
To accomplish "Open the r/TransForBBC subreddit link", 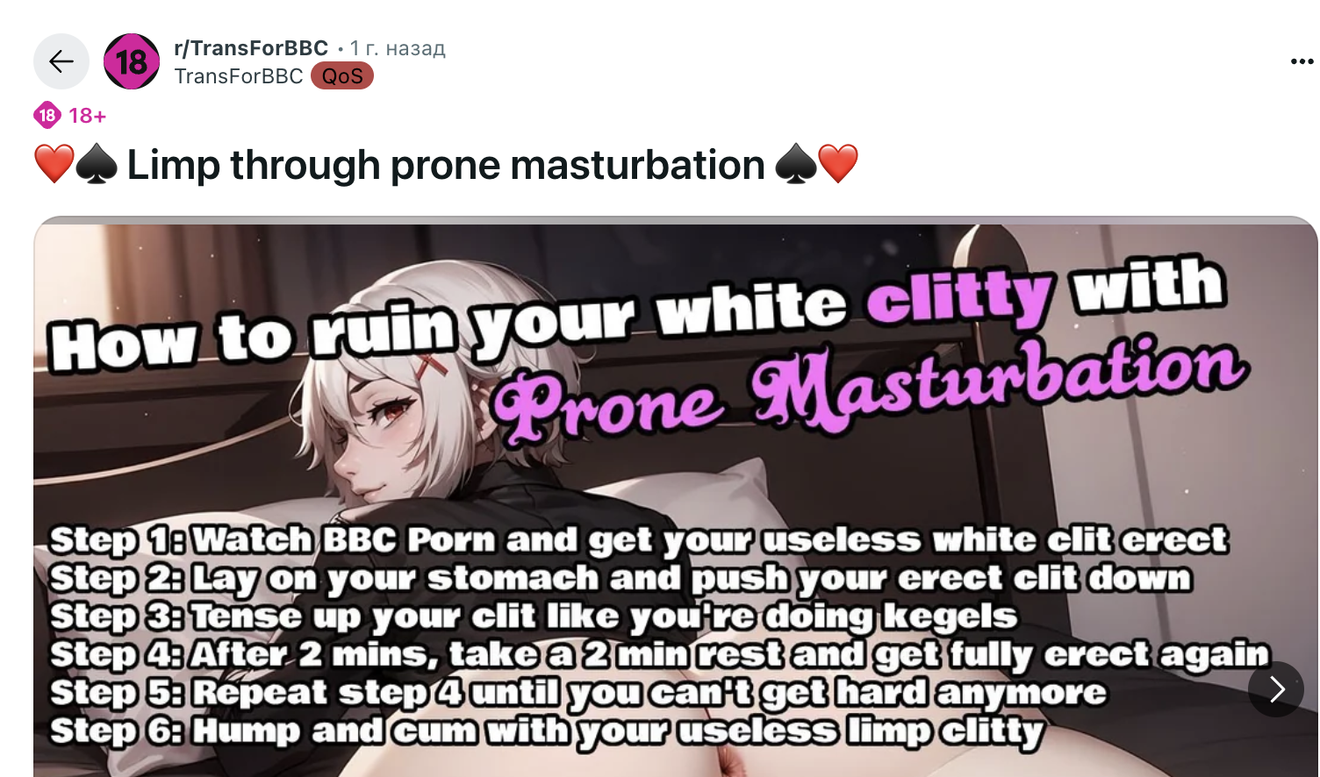I will point(251,48).
